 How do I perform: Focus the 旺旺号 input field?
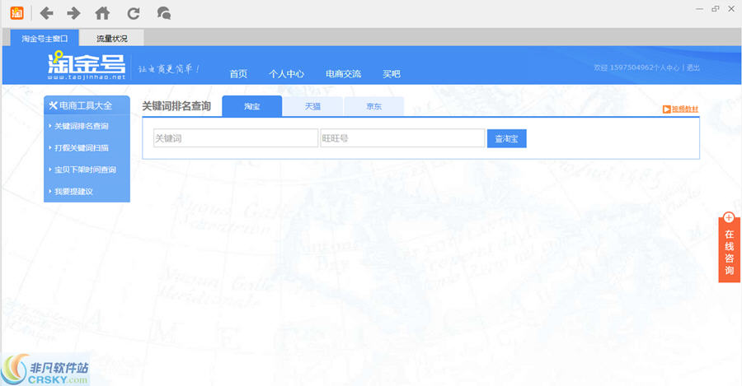pos(402,138)
